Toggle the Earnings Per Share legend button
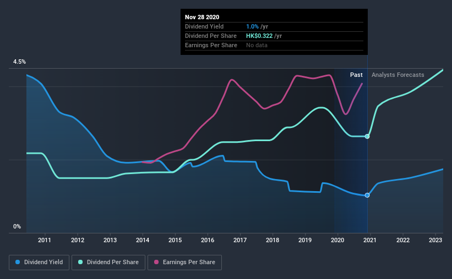Viewport: 452px width, 279px height. point(184,263)
